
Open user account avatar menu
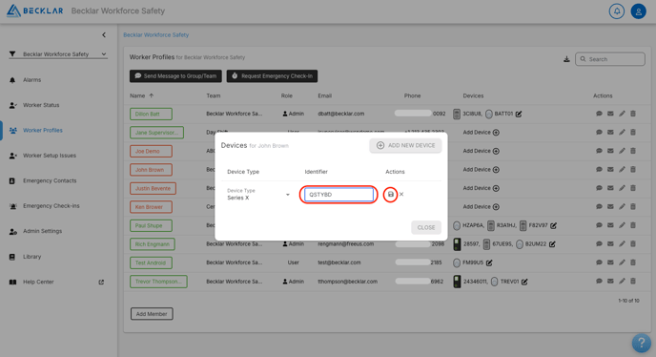coord(639,11)
